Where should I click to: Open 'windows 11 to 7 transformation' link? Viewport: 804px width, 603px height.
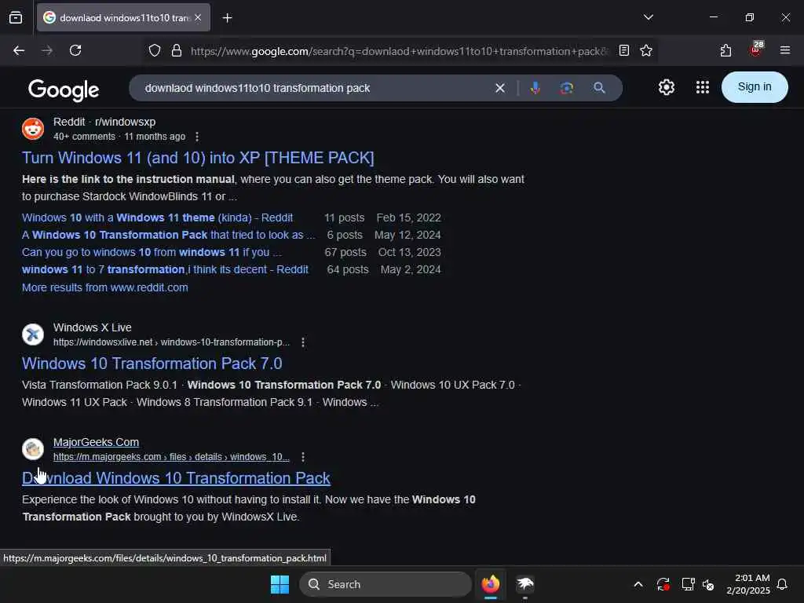click(x=165, y=270)
